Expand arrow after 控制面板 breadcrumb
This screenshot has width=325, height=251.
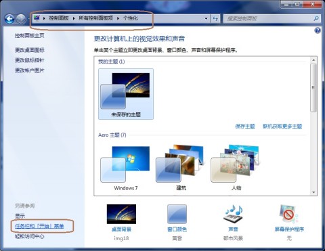pyautogui.click(x=74, y=18)
